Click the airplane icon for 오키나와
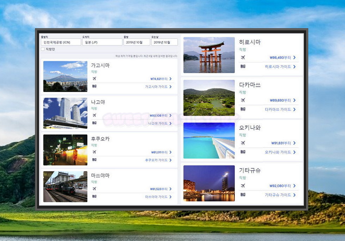Image resolution: width=345 pixels, height=241 pixels. coord(243,143)
